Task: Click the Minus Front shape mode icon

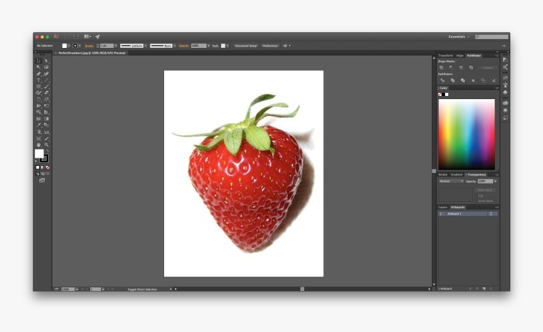Action: (451, 68)
